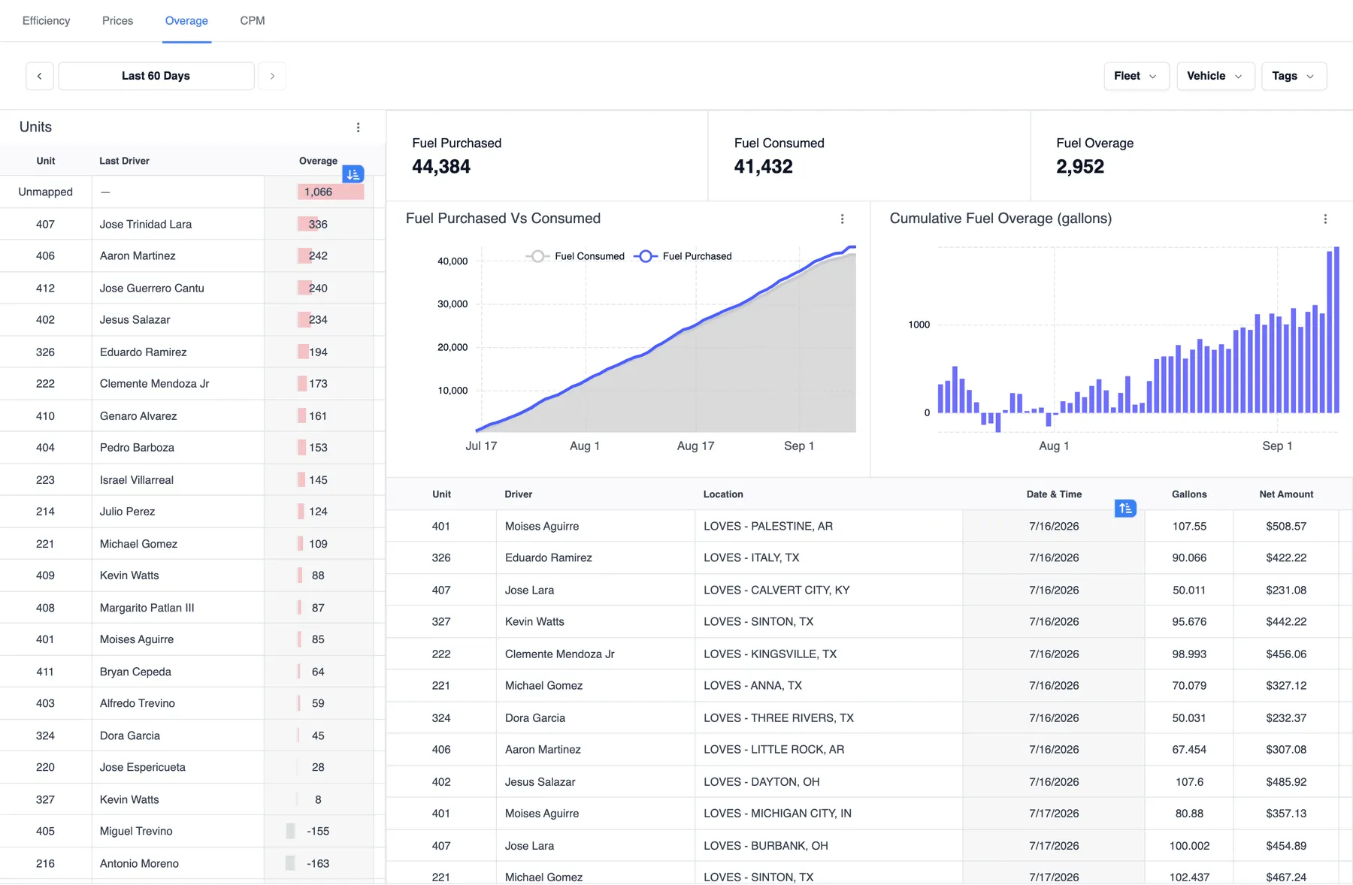Open the Last 60 Days range selector

[156, 76]
